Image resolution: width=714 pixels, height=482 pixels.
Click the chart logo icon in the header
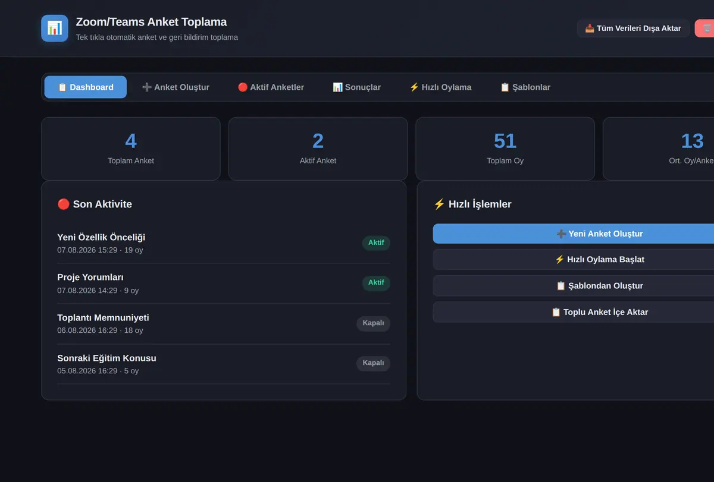pyautogui.click(x=55, y=28)
